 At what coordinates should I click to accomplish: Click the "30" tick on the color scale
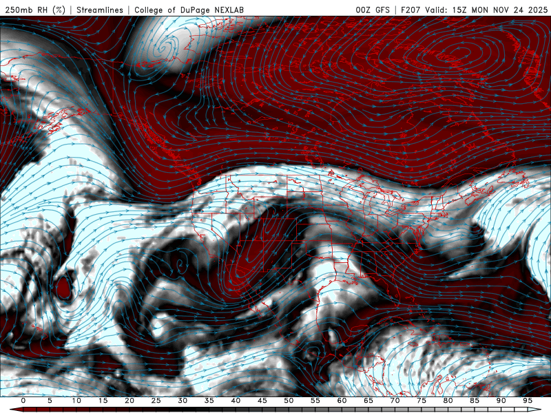click(183, 401)
